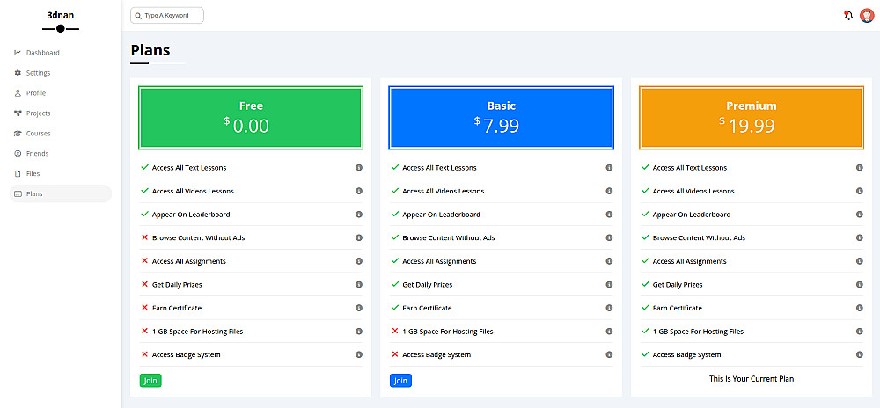The image size is (880, 408).
Task: Click the Plans page heading
Action: (x=150, y=50)
